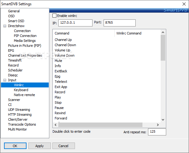Click the Anti repeat ms field
The height and width of the screenshot is (153, 189).
157,132
